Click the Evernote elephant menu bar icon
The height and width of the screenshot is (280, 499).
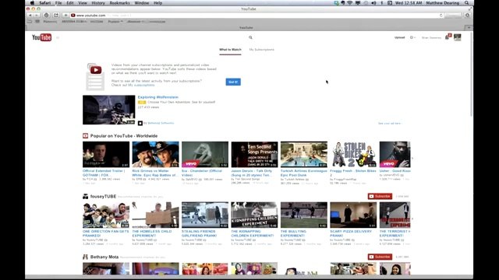click(x=342, y=3)
